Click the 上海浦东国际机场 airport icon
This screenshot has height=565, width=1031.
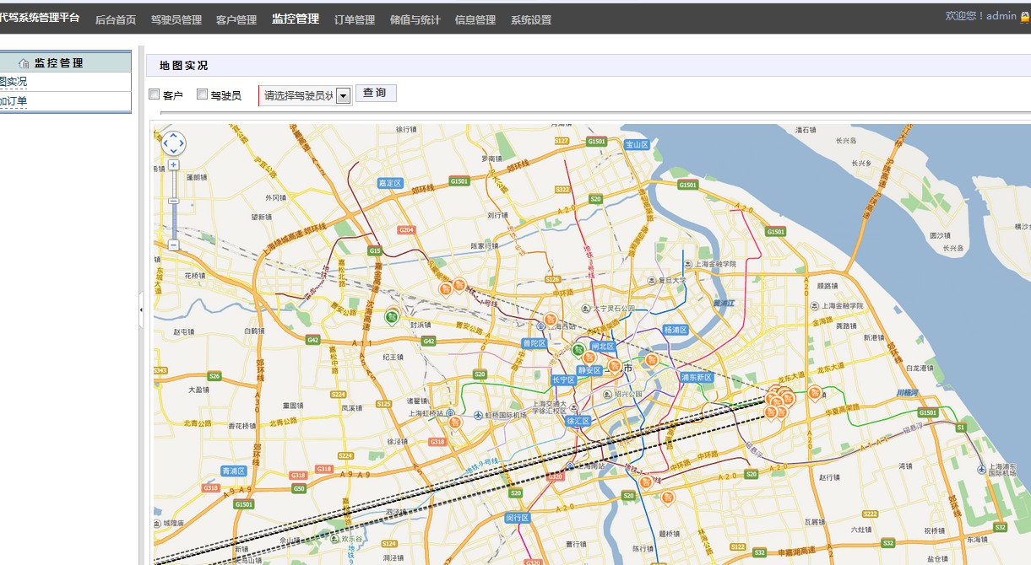point(981,470)
